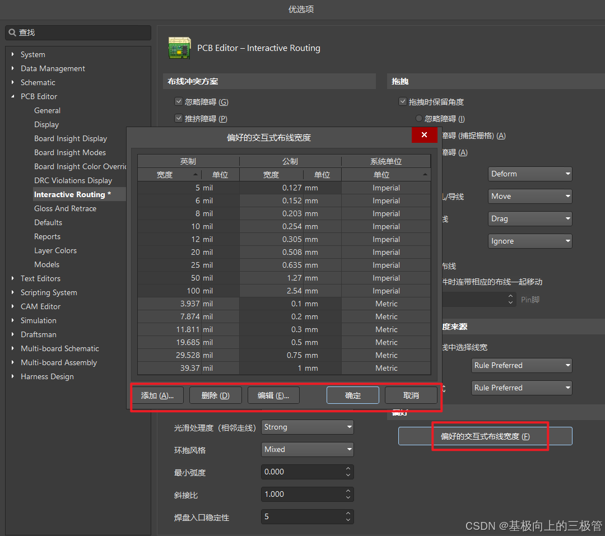Select the 忽略障碍 (I) radio button
Image resolution: width=605 pixels, height=536 pixels.
coord(418,119)
